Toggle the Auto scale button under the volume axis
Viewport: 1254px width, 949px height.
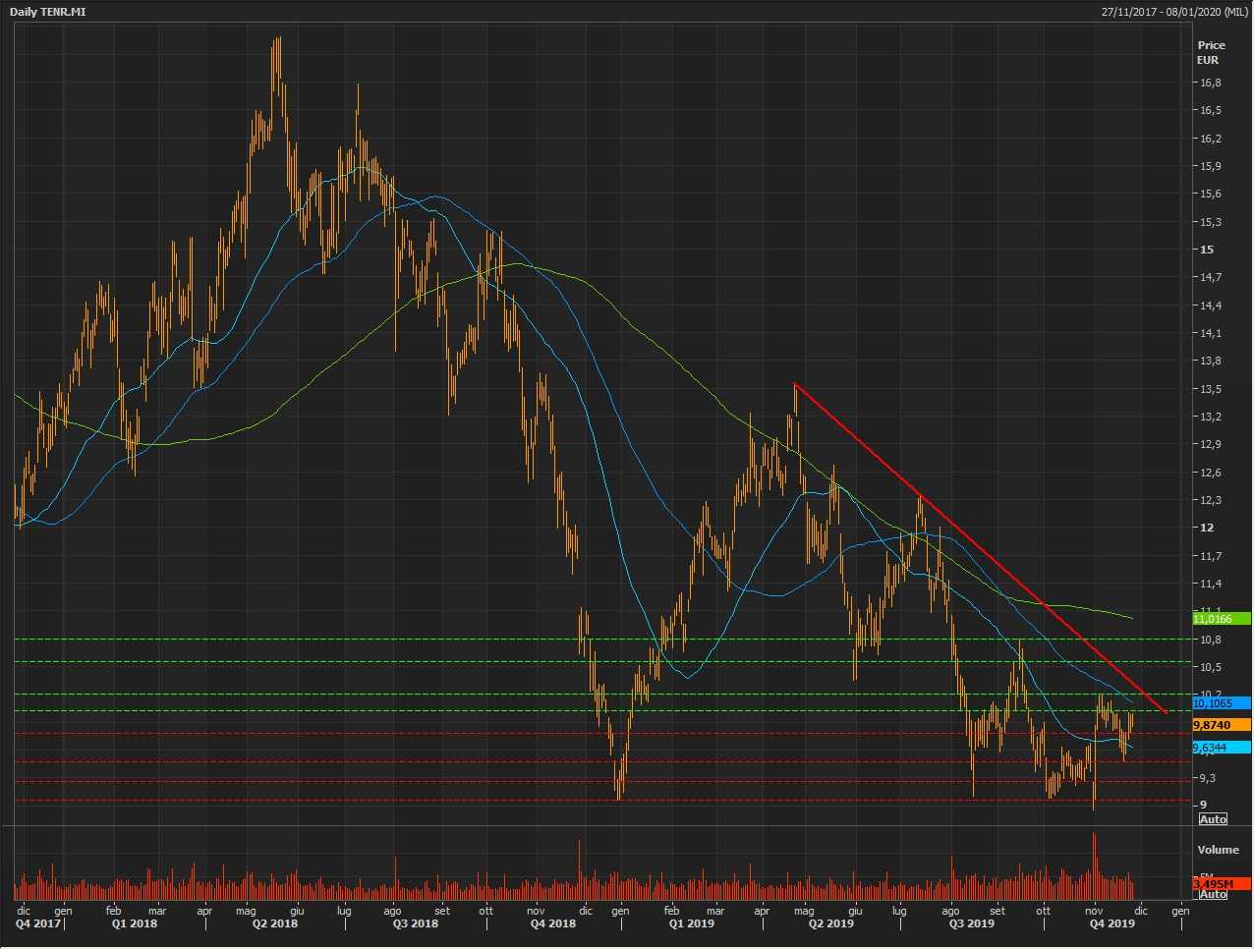pos(1213,894)
